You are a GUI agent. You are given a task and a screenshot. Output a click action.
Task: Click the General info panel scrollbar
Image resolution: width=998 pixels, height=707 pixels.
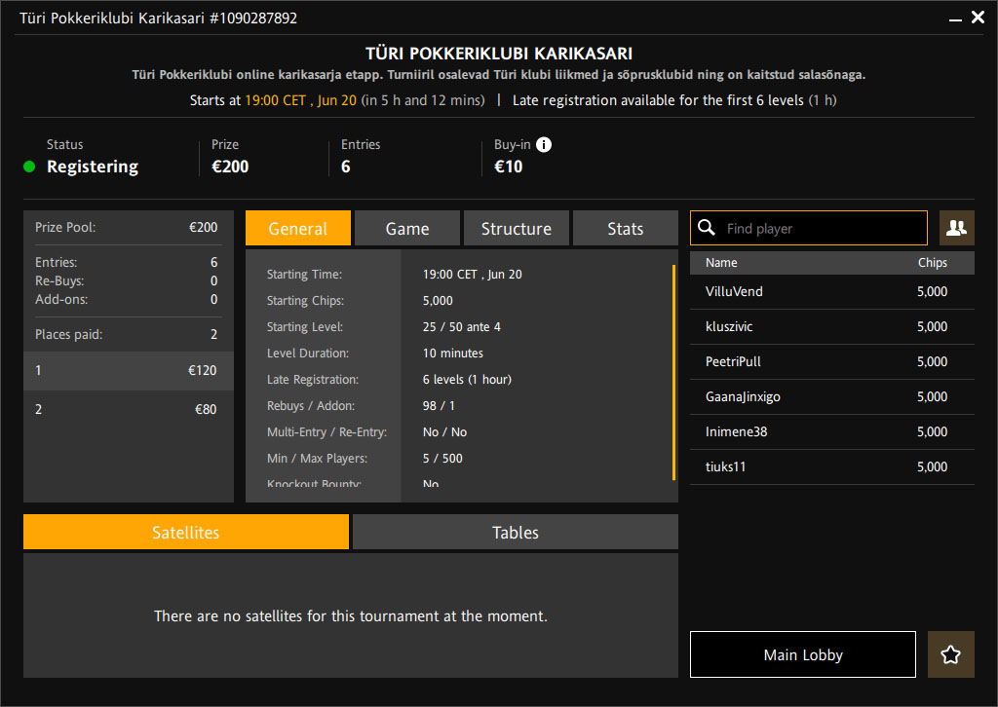[x=673, y=372]
